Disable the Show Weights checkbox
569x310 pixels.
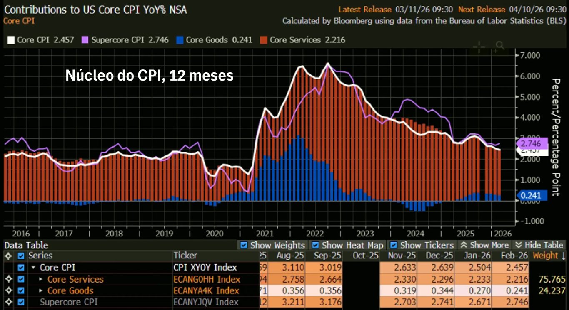[x=244, y=245]
